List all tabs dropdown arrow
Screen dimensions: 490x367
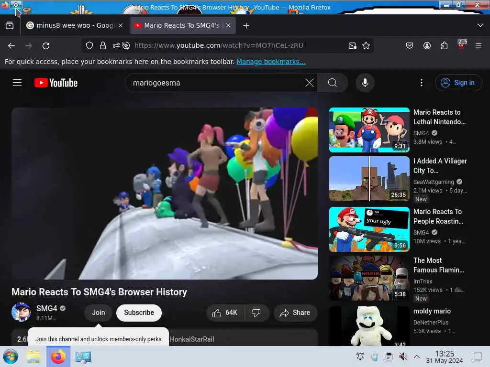[x=480, y=25]
